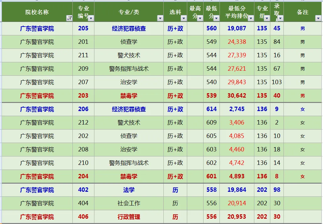Click the 行政管理 major cell
The image size is (323, 224).
click(129, 216)
